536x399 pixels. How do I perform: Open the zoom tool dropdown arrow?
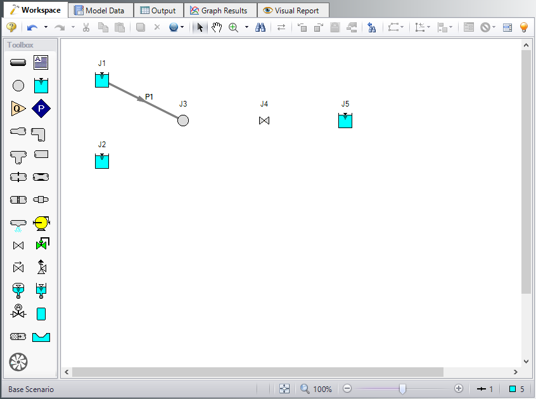(x=246, y=27)
